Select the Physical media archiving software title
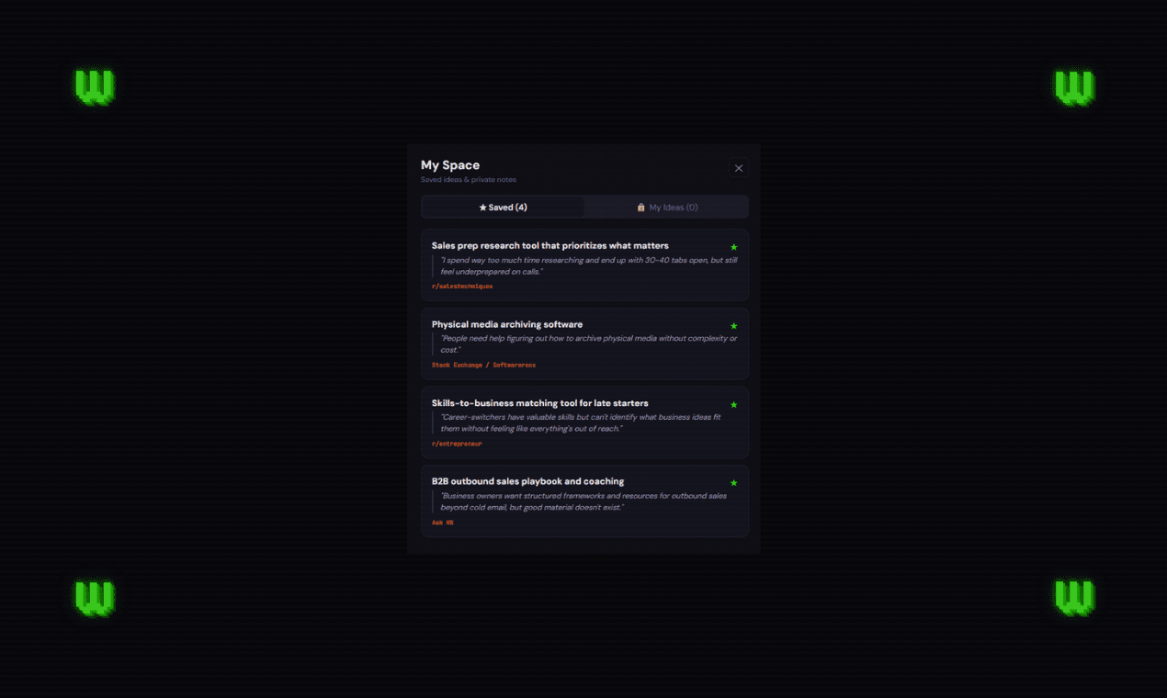The image size is (1167, 698). [506, 324]
